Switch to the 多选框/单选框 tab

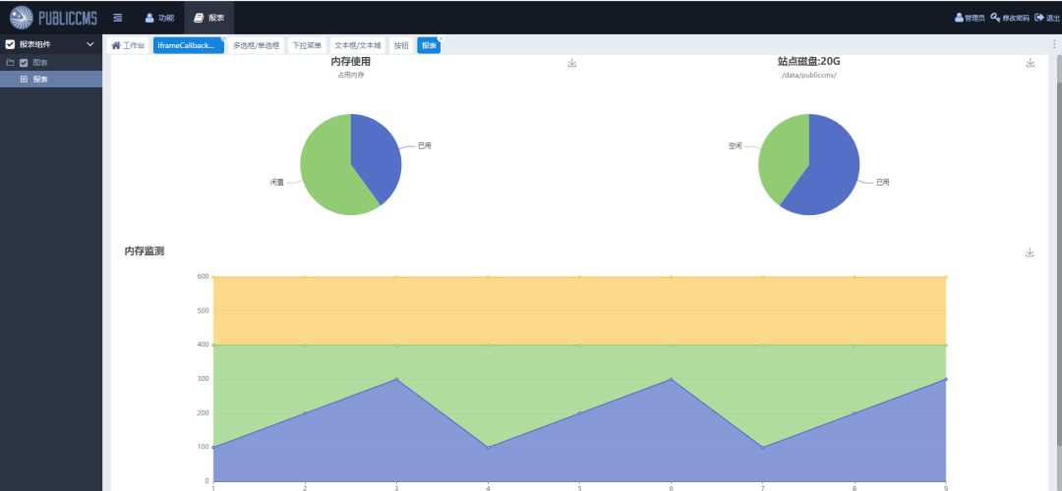(x=256, y=45)
